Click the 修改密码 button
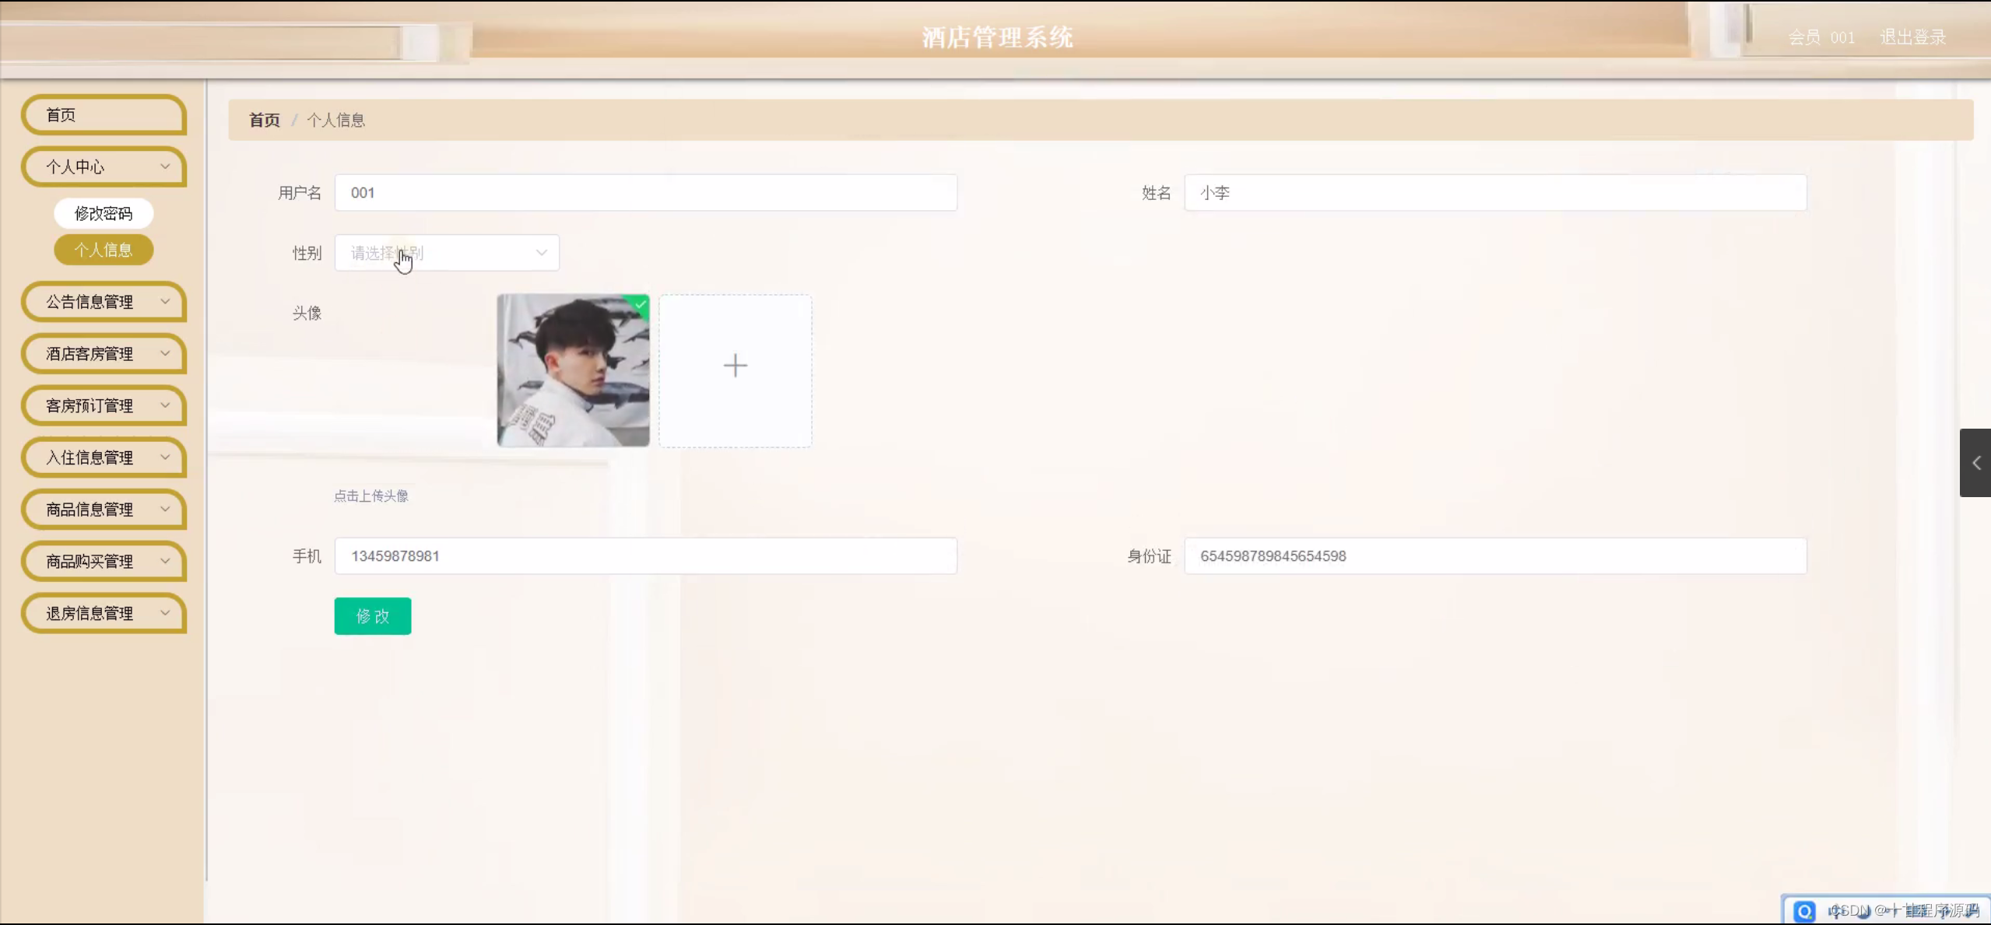 point(104,213)
